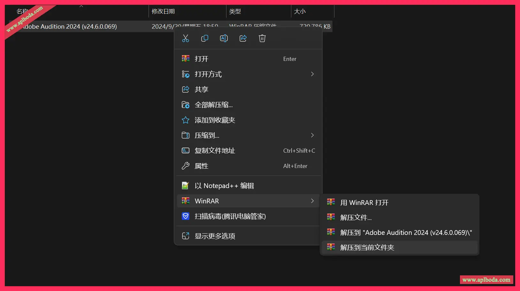Open 属性 wrench icon entry
The width and height of the screenshot is (520, 291).
[186, 166]
